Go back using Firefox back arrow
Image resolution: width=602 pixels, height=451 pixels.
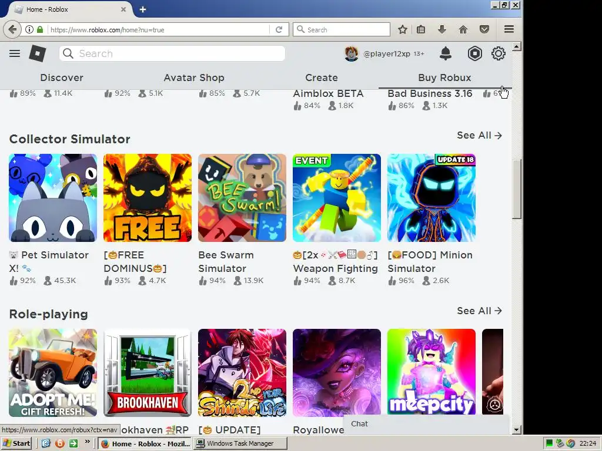(x=12, y=29)
